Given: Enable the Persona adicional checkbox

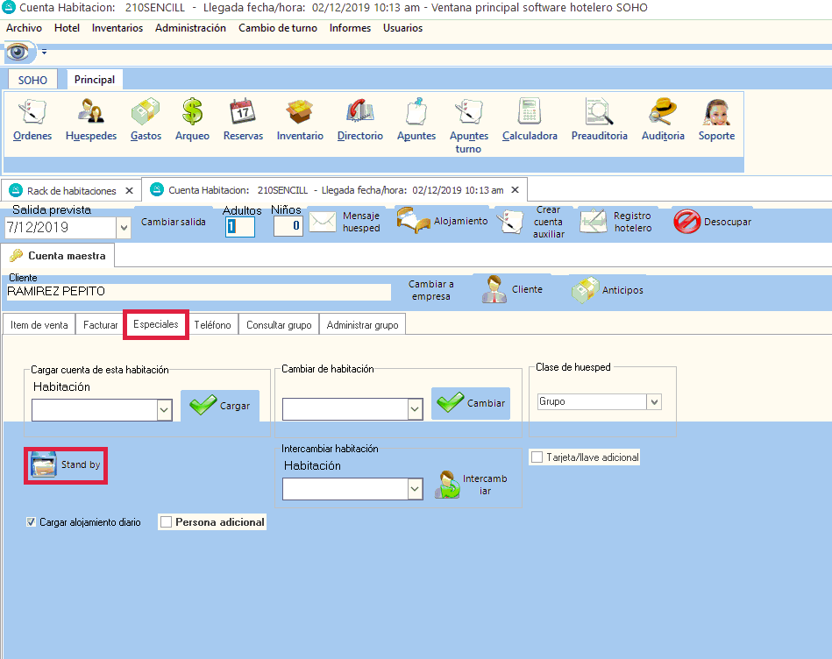Looking at the screenshot, I should click(167, 522).
